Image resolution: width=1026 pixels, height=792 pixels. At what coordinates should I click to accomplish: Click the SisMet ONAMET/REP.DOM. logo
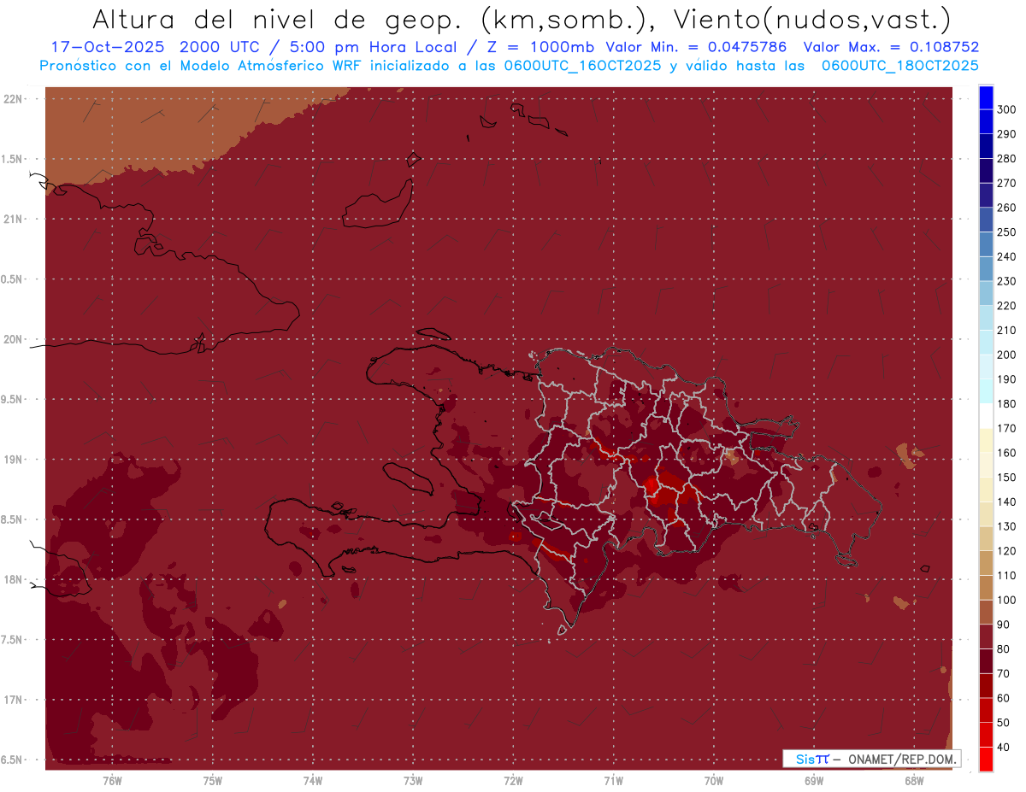point(871,759)
